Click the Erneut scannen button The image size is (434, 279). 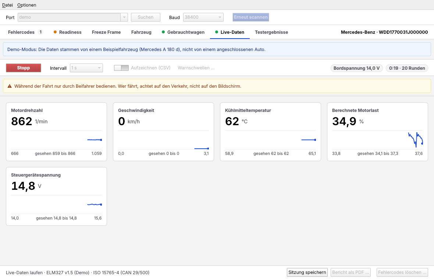click(x=251, y=17)
